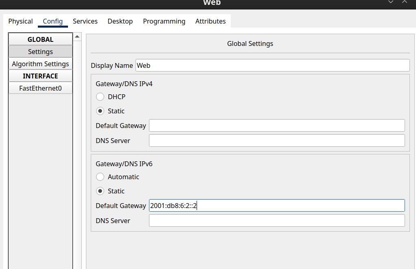Click the IPv6 Default Gateway field

pos(277,206)
